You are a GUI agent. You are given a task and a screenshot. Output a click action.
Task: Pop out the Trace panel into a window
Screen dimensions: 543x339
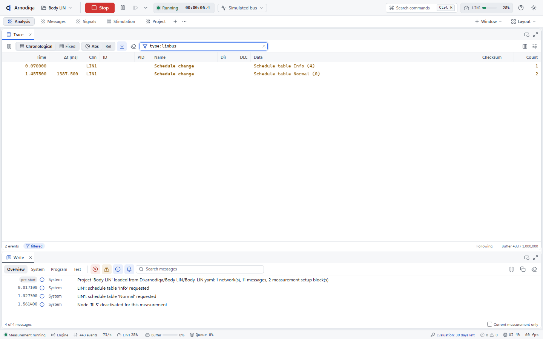point(527,35)
